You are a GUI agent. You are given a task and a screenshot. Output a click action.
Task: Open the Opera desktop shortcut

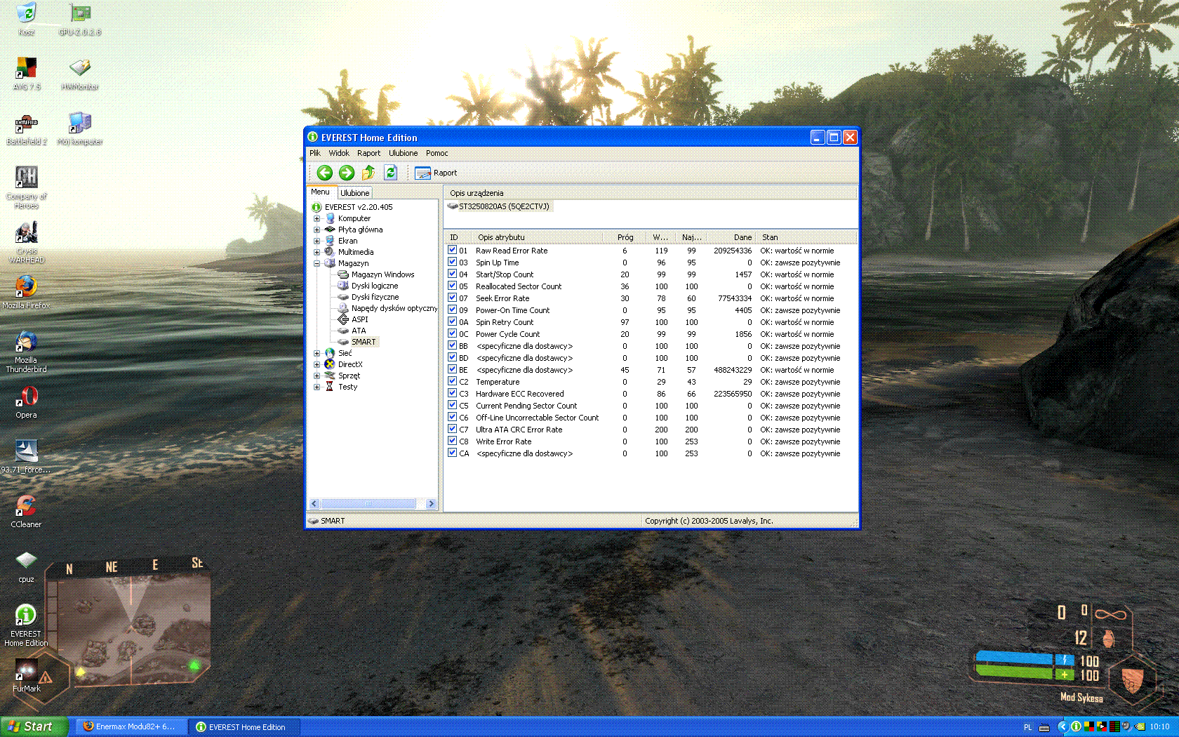tap(26, 402)
